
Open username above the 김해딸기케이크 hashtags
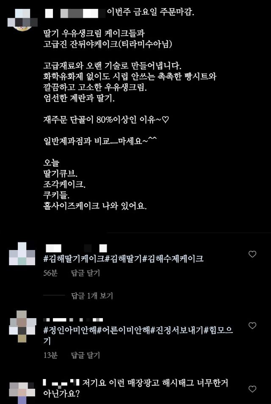76,248
